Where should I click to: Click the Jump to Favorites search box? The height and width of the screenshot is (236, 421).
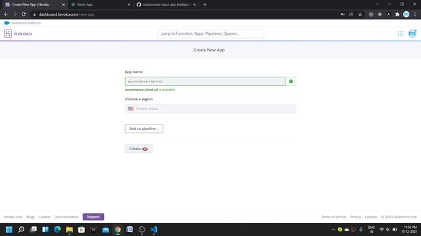[210, 33]
